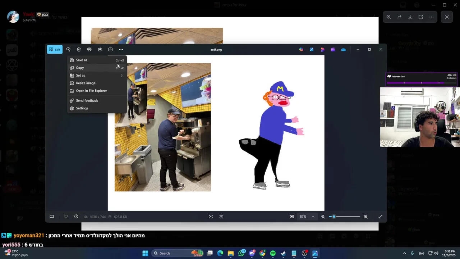Open Discord from the taskbar
This screenshot has width=460, height=259.
click(x=252, y=253)
